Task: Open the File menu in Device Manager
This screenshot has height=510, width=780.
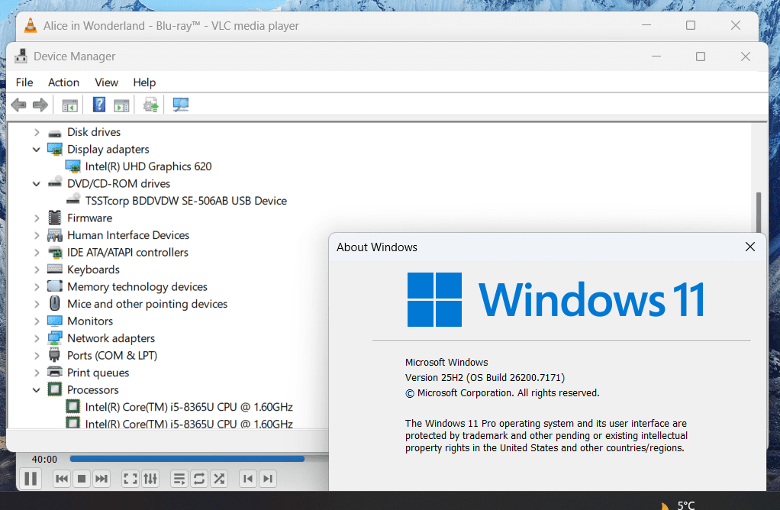Action: pos(24,82)
